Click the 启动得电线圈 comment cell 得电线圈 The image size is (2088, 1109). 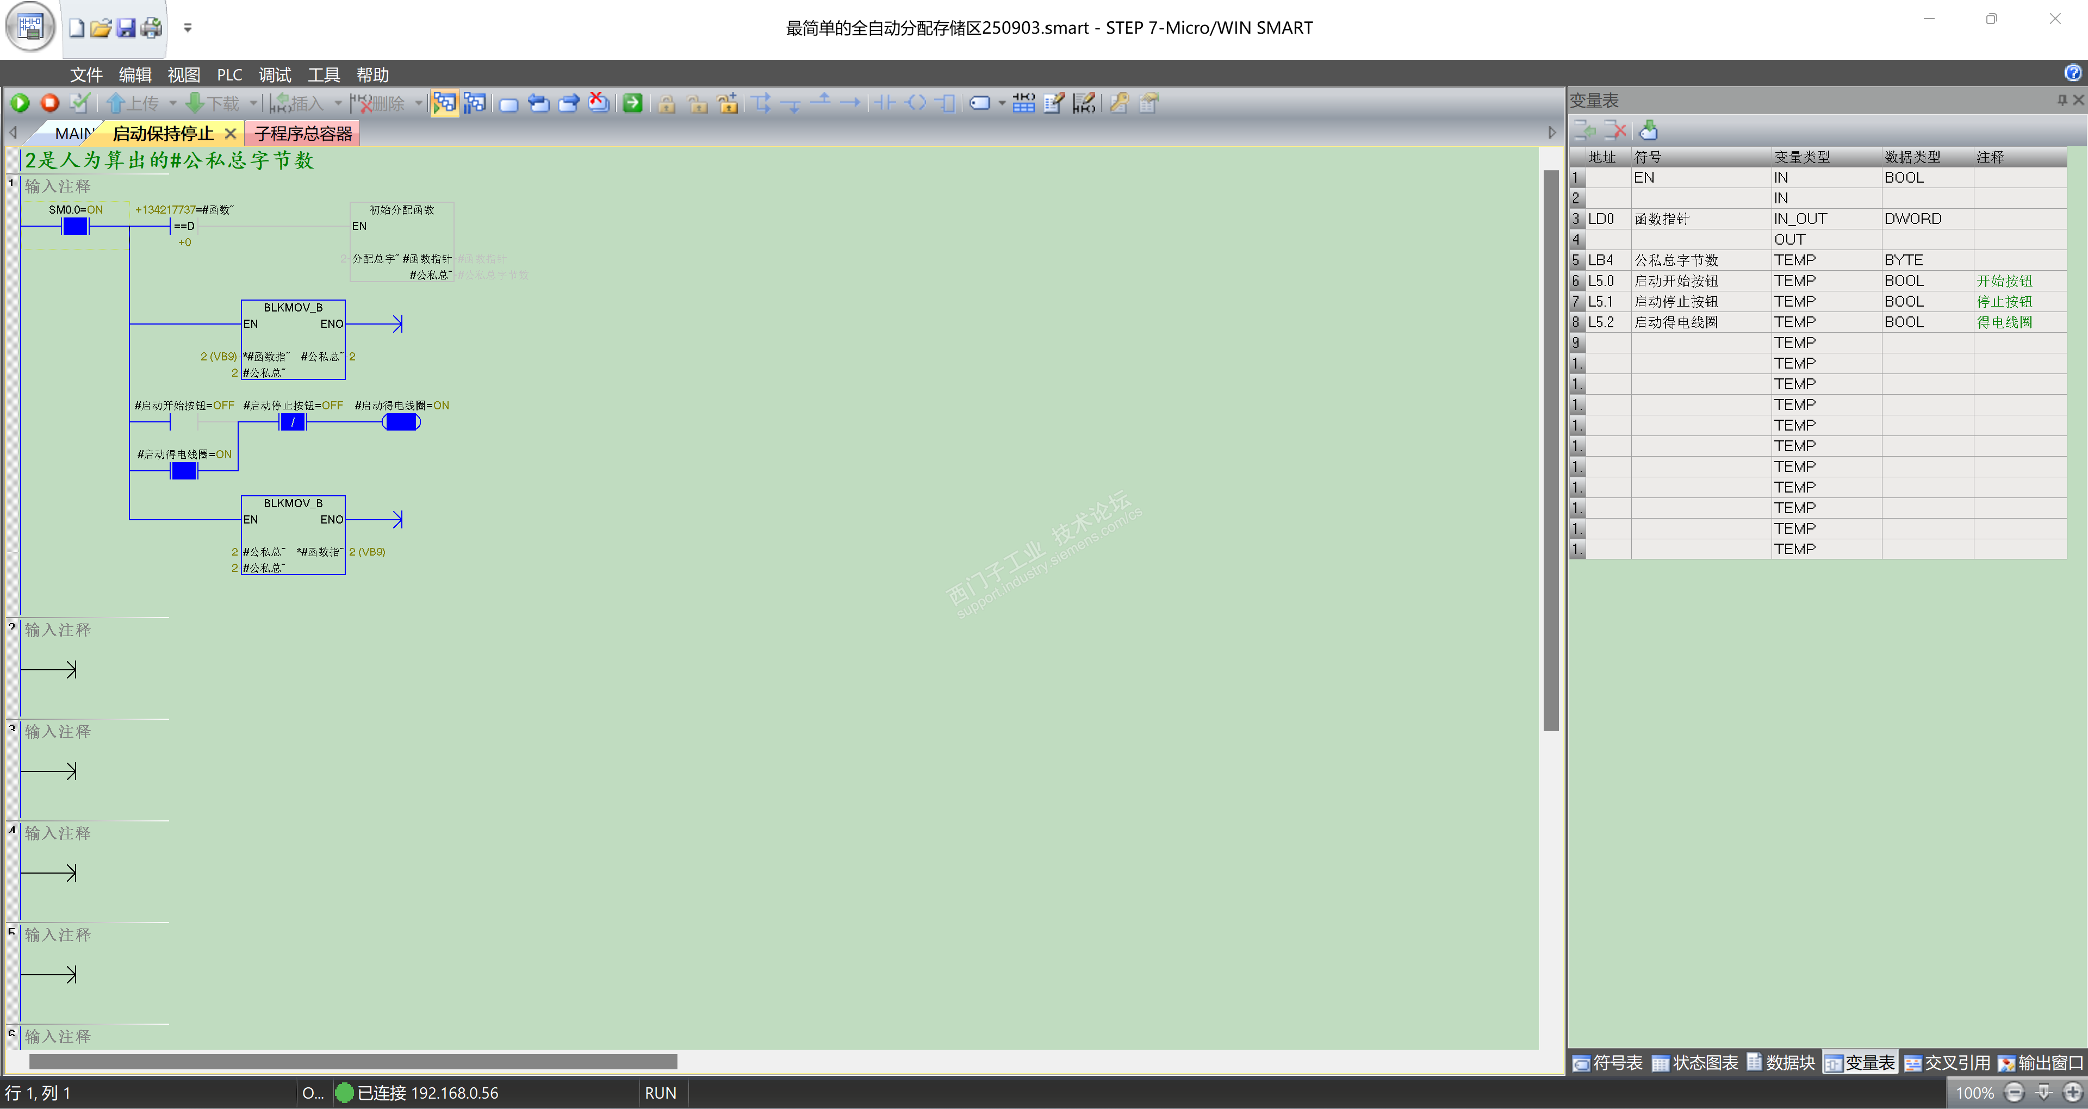point(2004,323)
